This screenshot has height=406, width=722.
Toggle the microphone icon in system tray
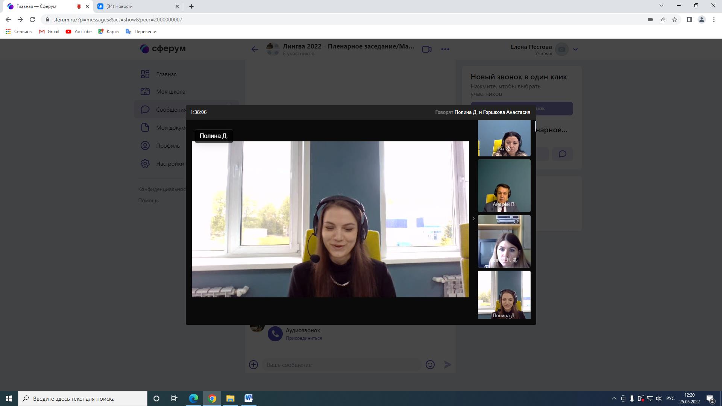pos(632,398)
